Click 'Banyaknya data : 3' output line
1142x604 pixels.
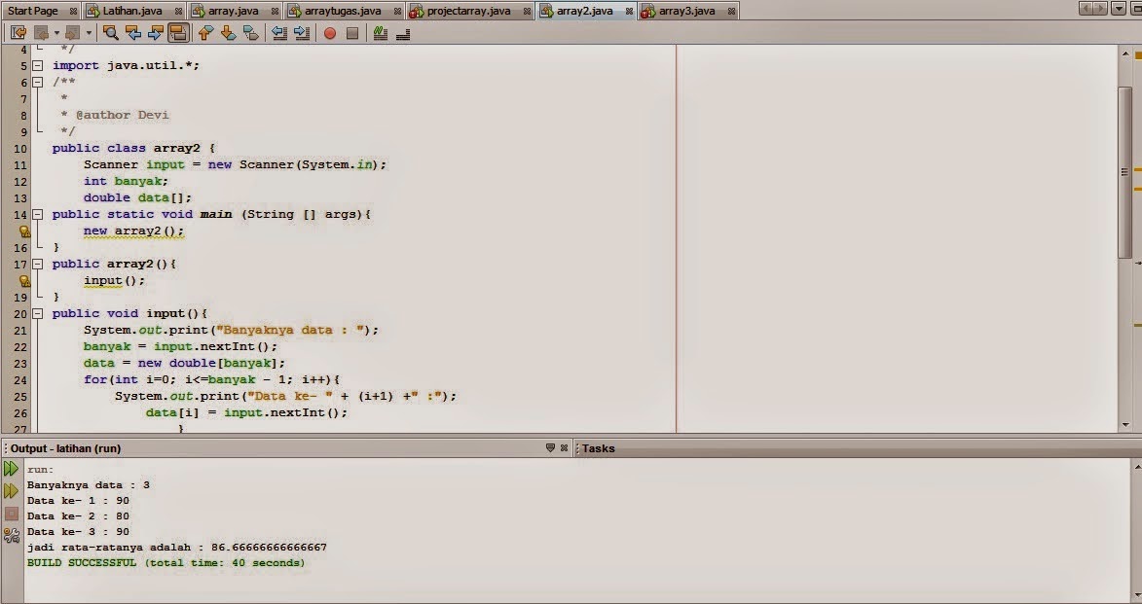(x=89, y=484)
